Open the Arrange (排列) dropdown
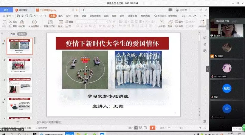Image resolution: width=245 pixels, height=135 pixels. [180, 26]
